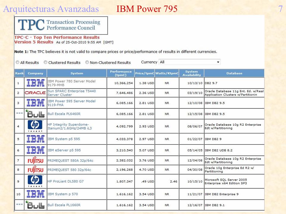Open the IBM System p5 595 link
The height and width of the screenshot is (214, 286).
(x=64, y=139)
